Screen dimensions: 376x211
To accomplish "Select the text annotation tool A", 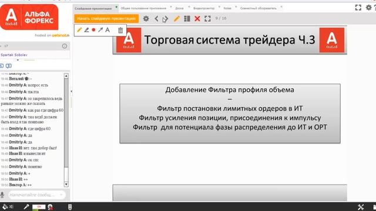I will point(108,30).
